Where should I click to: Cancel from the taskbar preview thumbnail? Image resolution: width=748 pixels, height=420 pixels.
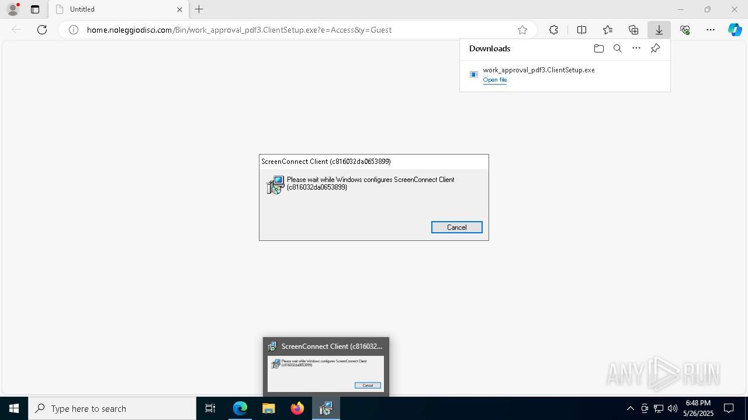[368, 385]
